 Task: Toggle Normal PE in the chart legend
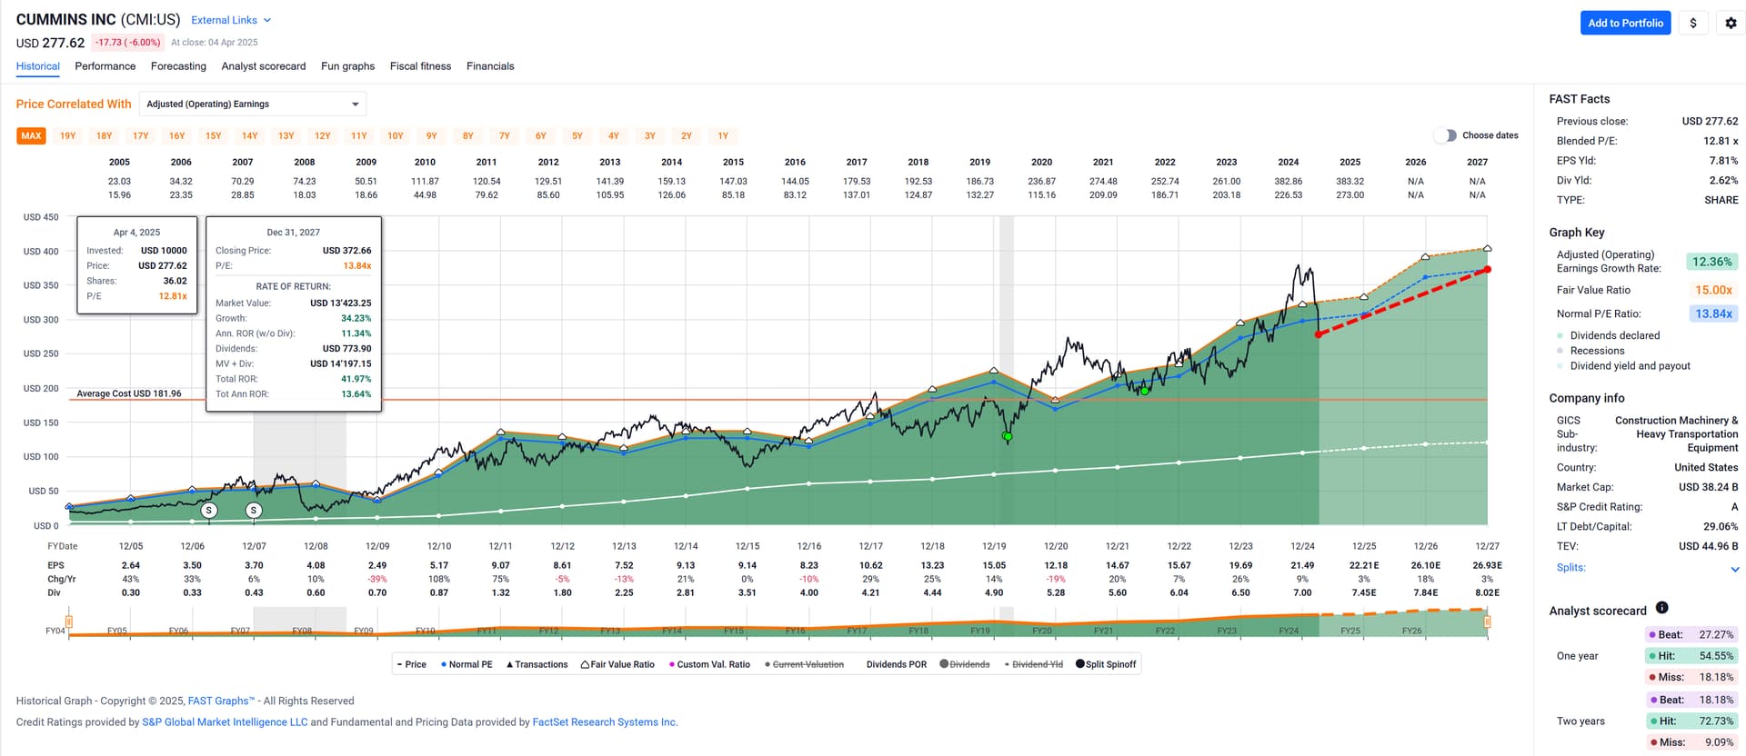pos(467,664)
